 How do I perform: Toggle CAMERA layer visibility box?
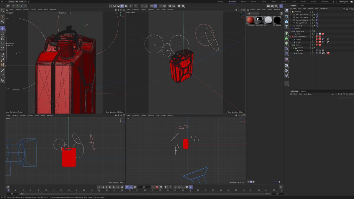click(x=310, y=28)
